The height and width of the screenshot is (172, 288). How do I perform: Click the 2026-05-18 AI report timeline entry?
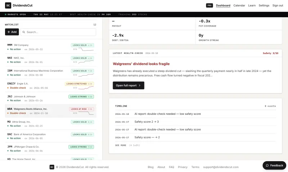[195, 114]
